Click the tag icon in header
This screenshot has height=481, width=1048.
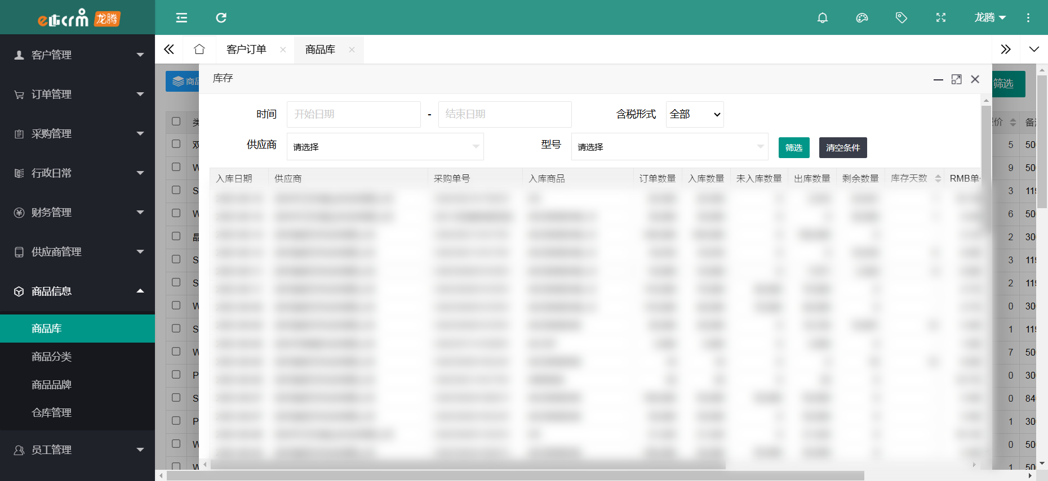click(x=901, y=18)
